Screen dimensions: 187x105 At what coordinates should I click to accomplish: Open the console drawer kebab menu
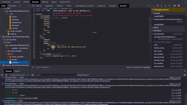[2, 71]
